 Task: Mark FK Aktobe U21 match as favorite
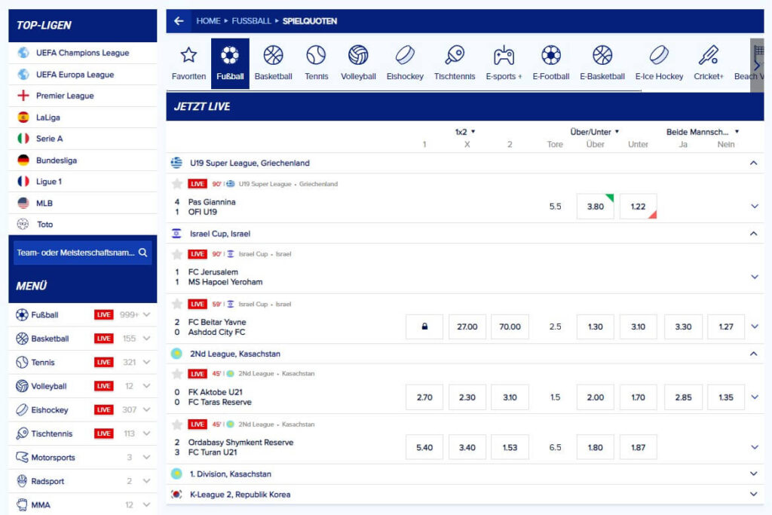click(x=177, y=374)
